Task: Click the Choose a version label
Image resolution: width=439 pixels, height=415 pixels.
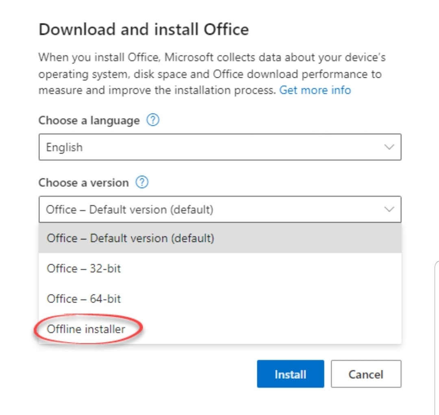Action: click(x=84, y=183)
